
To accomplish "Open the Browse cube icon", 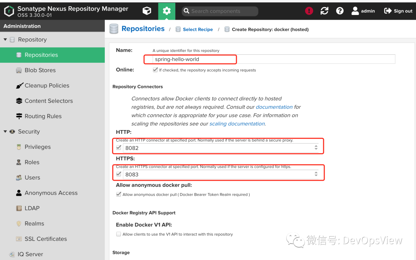I will click(147, 11).
